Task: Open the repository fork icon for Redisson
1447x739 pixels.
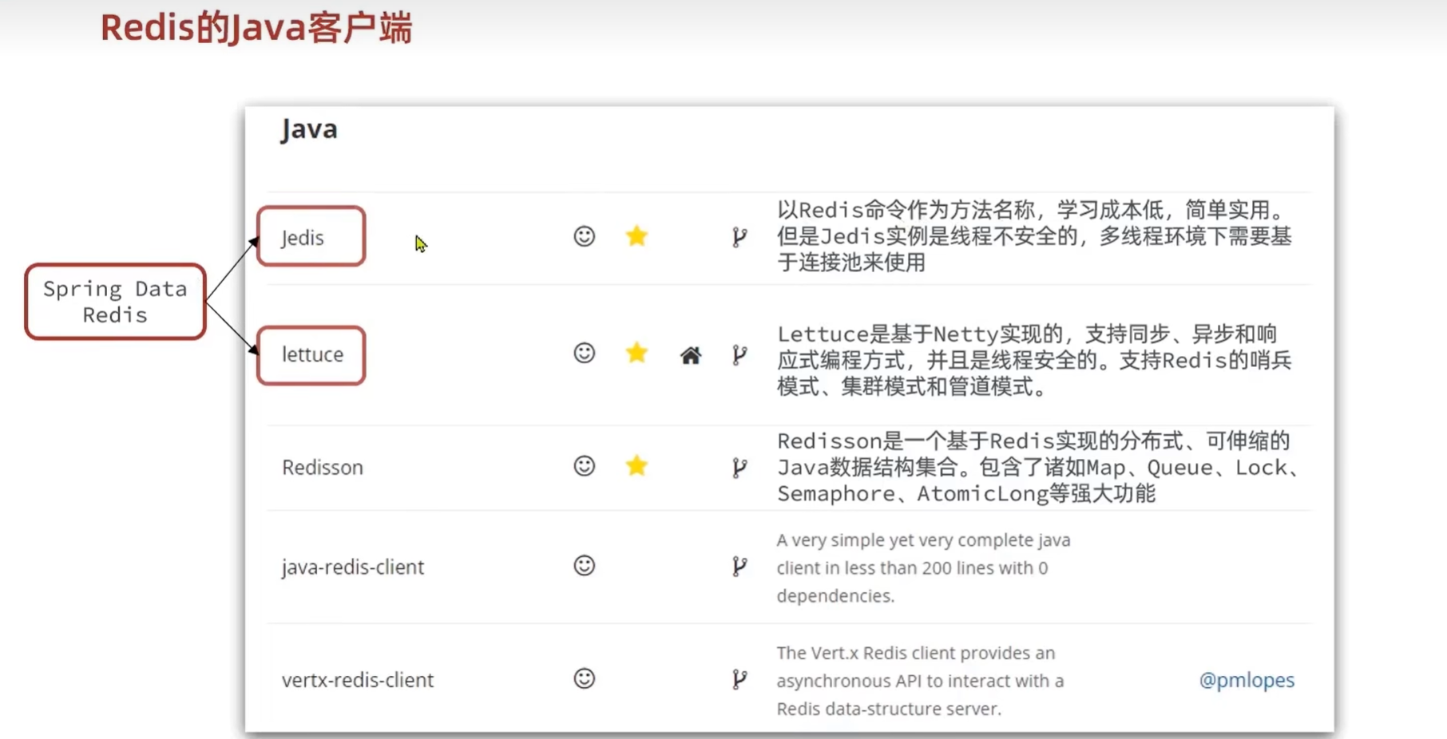Action: pyautogui.click(x=739, y=468)
